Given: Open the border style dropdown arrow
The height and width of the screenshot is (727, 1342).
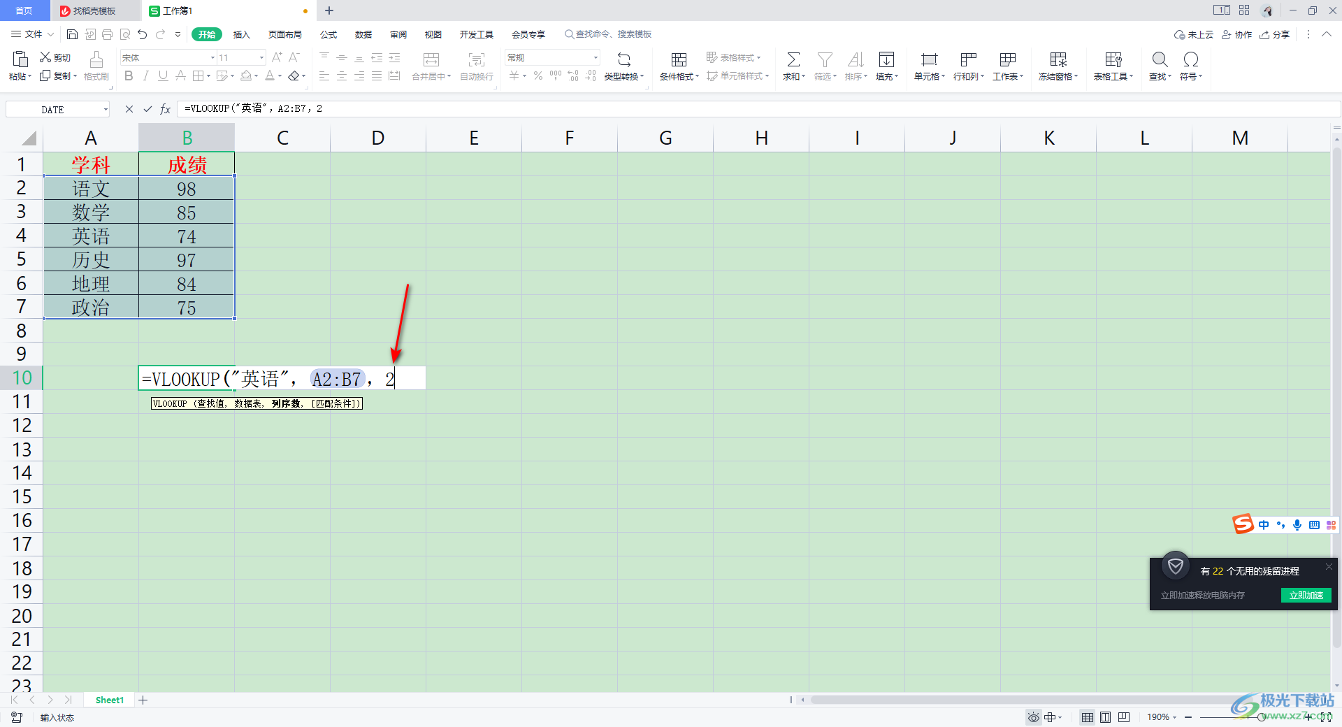Looking at the screenshot, I should 208,75.
